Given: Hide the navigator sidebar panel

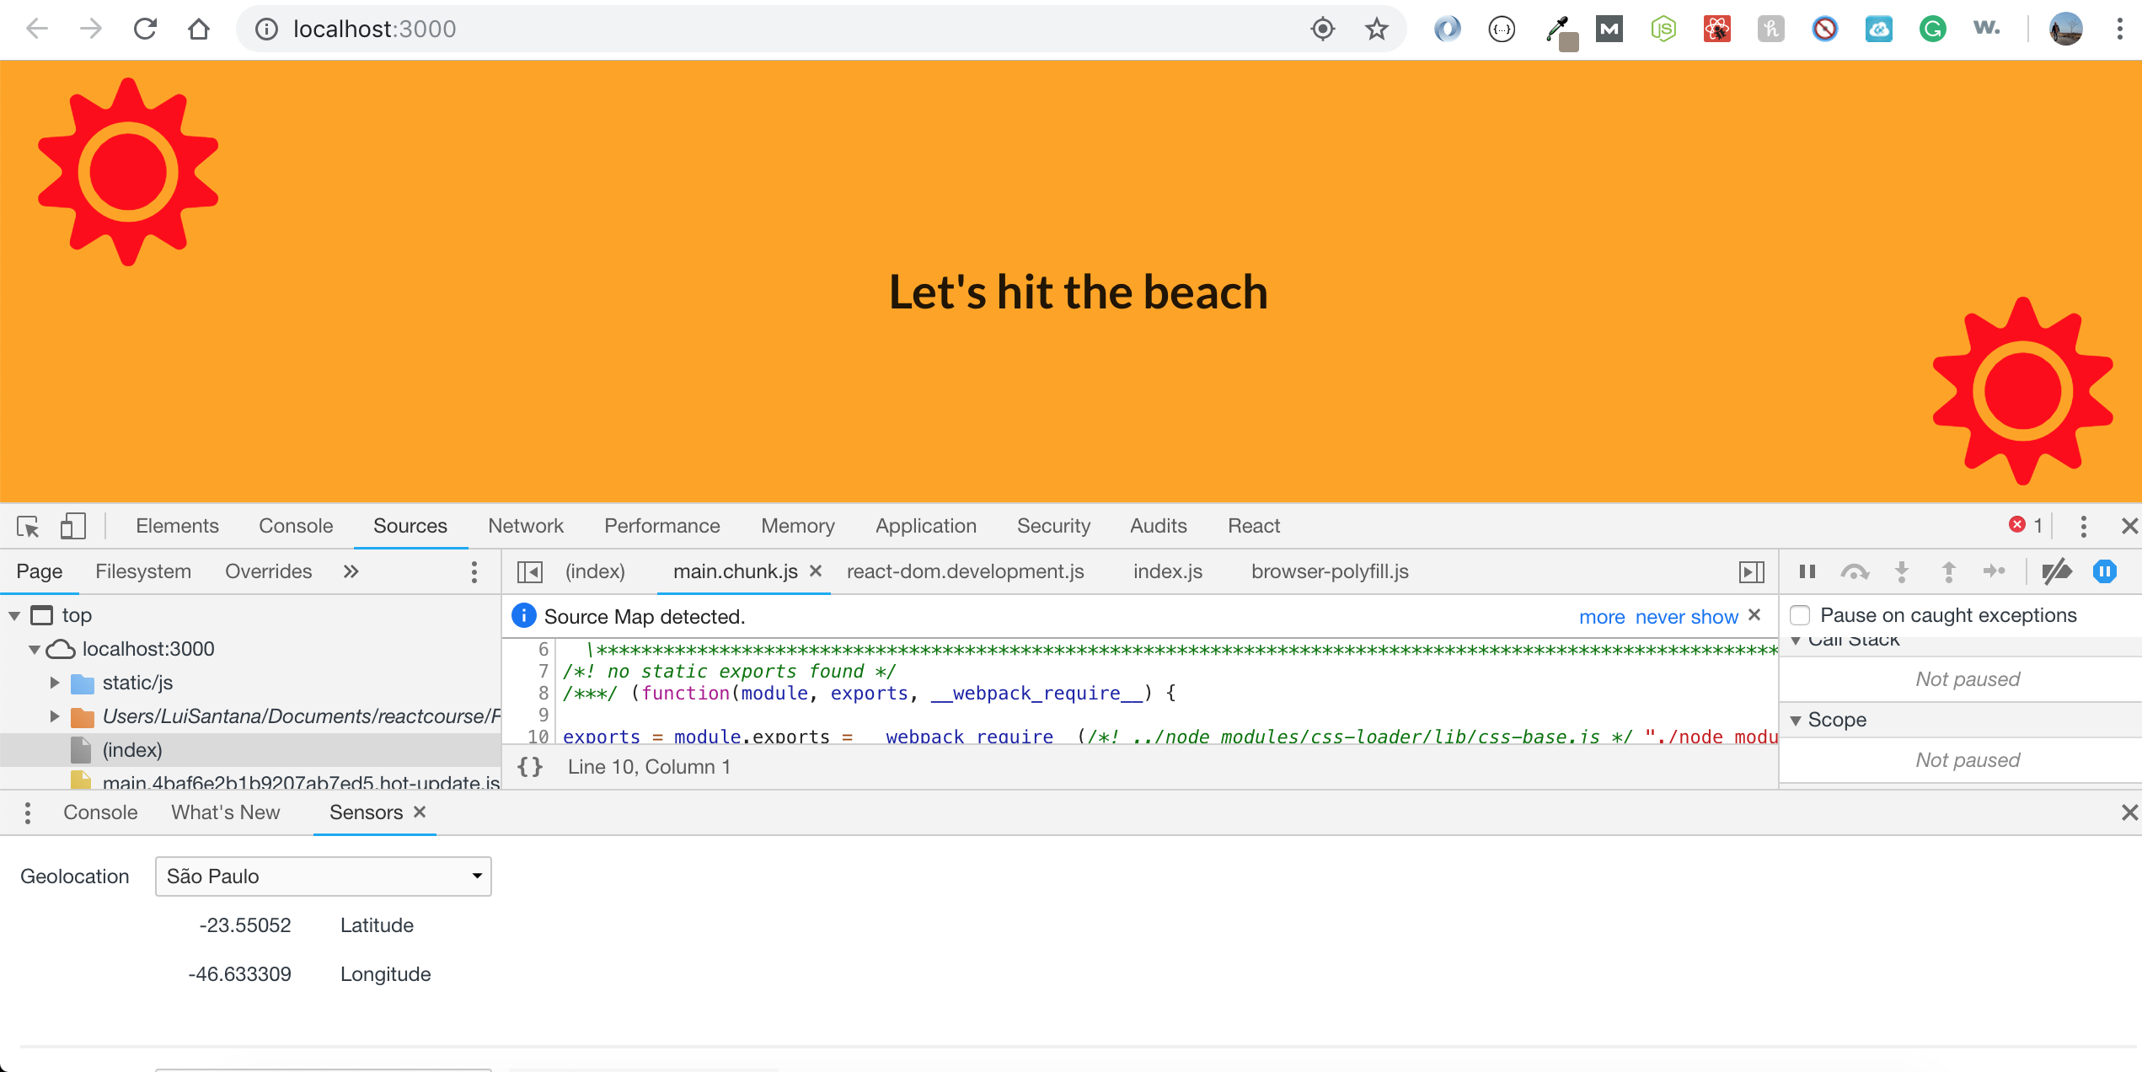Looking at the screenshot, I should [531, 571].
